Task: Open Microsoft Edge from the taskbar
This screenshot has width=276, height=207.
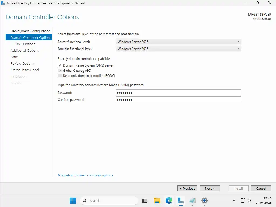Action: [x=169, y=201]
